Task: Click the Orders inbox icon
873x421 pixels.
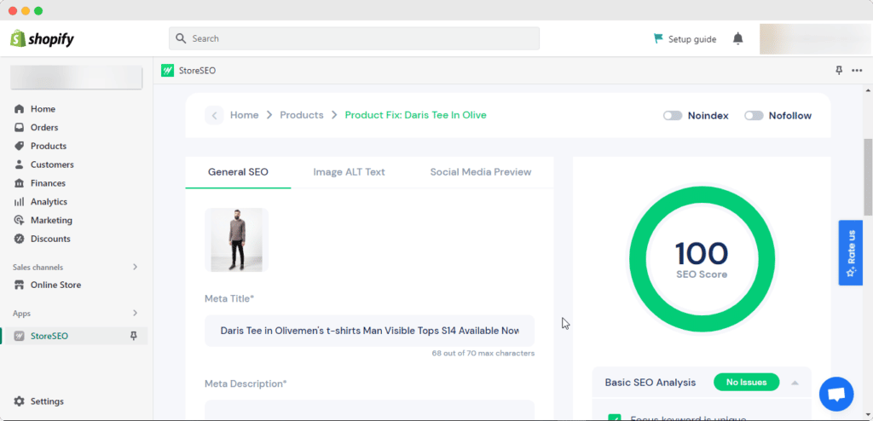Action: (20, 128)
